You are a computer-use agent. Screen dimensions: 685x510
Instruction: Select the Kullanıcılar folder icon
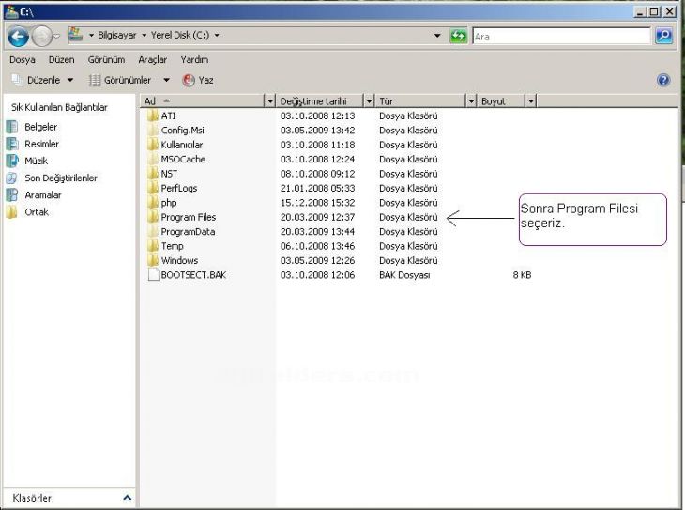(152, 145)
